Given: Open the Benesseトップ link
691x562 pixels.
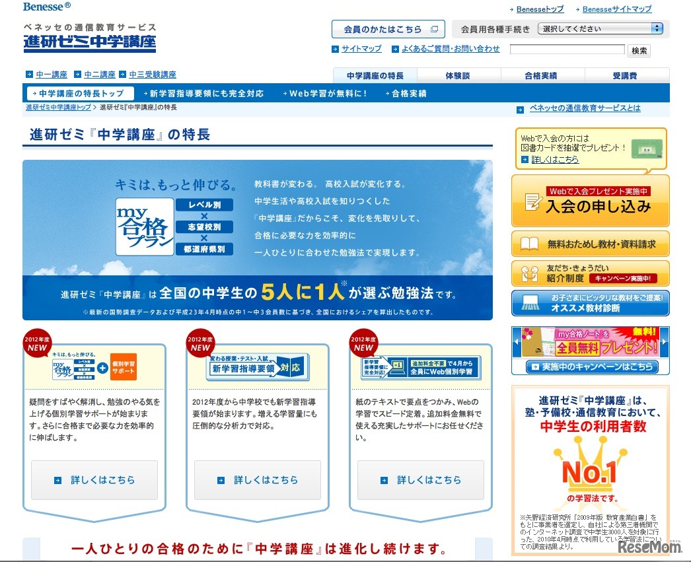Looking at the screenshot, I should (x=540, y=9).
